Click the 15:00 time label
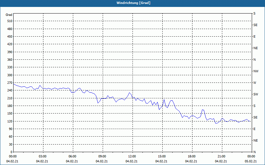This screenshot has height=165, width=265. 162,156
